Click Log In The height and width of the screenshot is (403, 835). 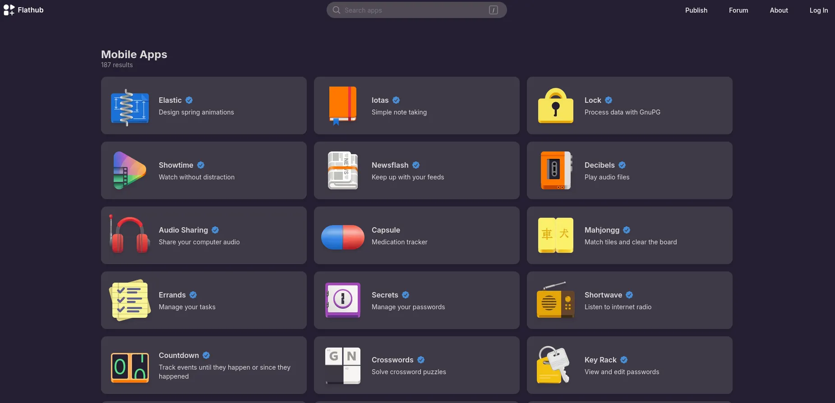819,10
